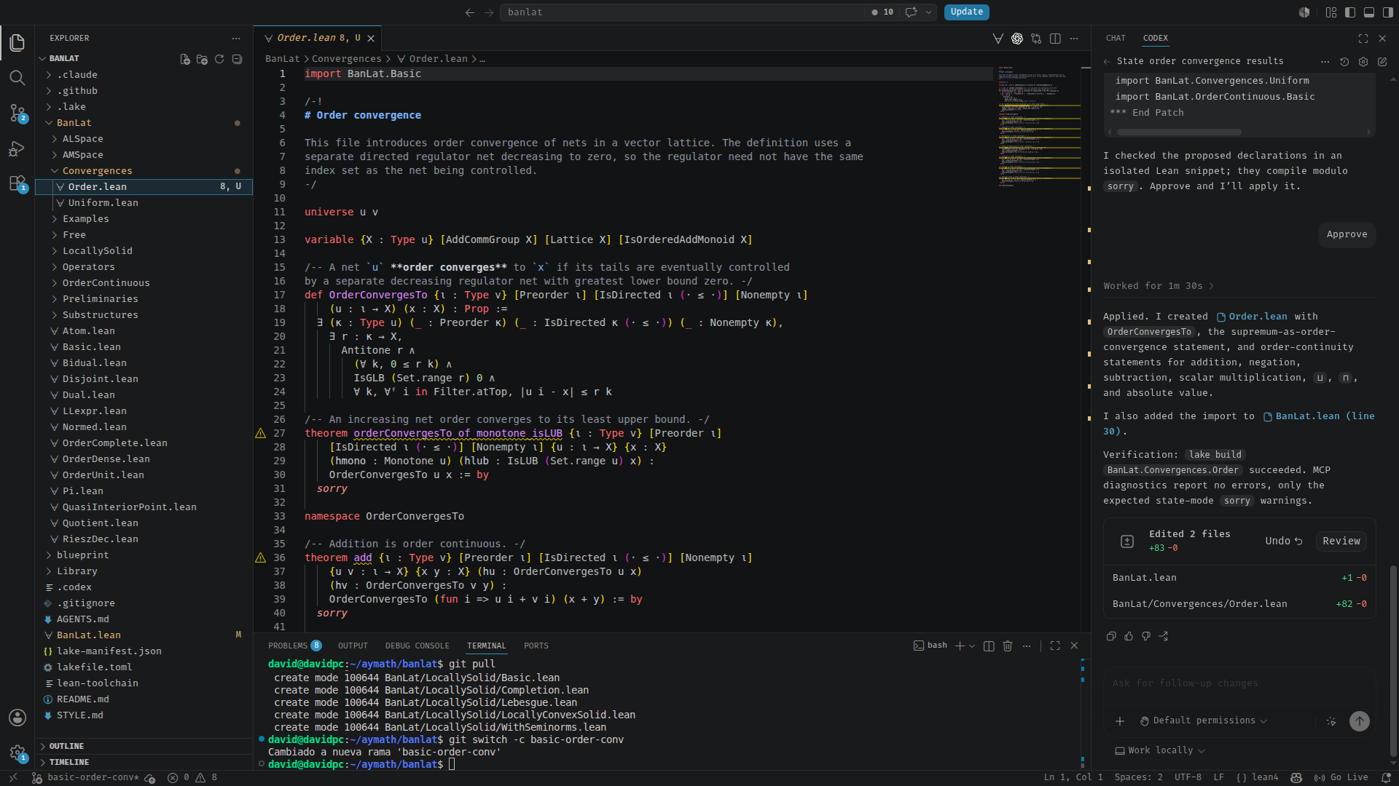Expand the 'Worked for 1m 30s' details
The width and height of the screenshot is (1399, 786).
(1159, 286)
